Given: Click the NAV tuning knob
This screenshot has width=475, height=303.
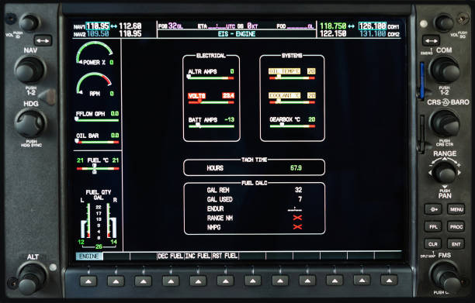Looking at the screenshot, I should pos(30,70).
